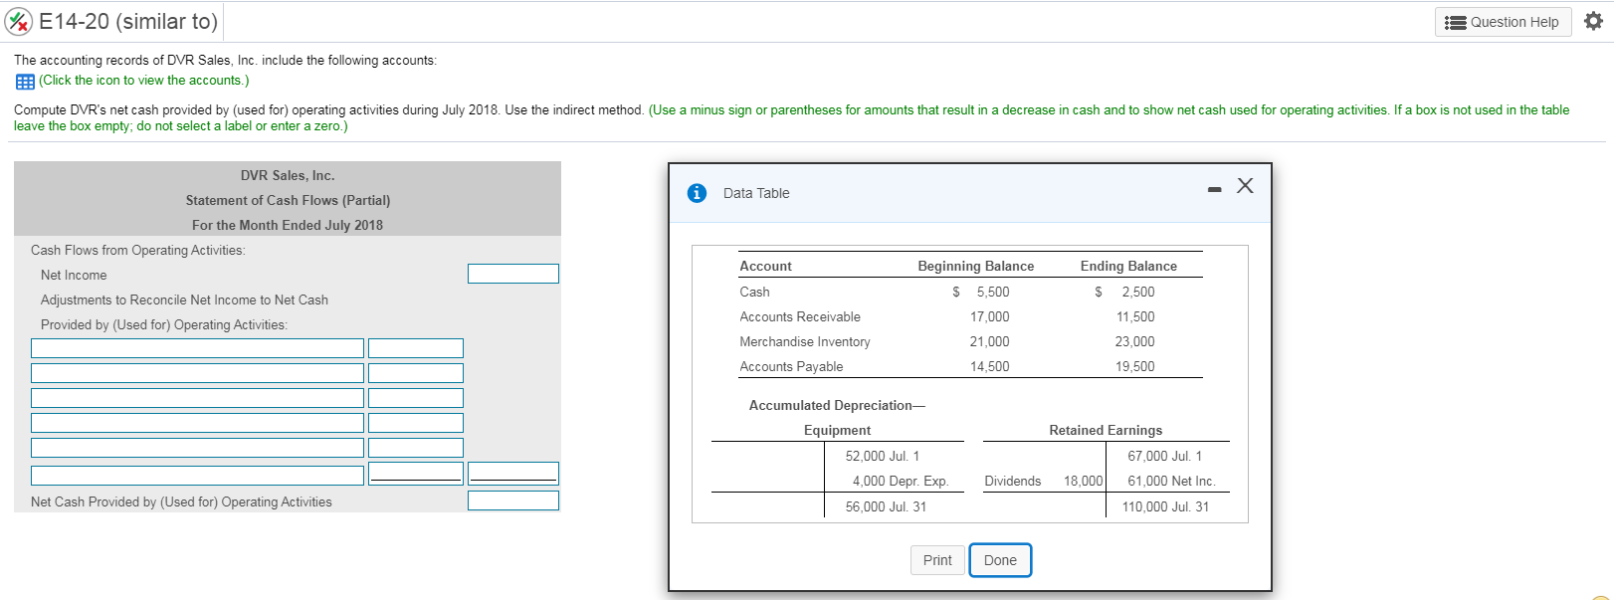Click the 'Beginning Balance' column header

click(x=975, y=266)
